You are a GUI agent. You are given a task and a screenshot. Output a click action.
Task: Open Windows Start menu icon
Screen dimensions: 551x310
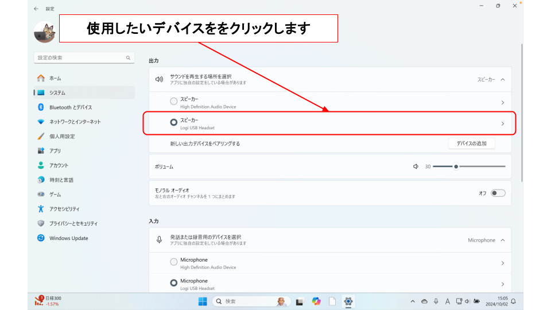point(203,301)
